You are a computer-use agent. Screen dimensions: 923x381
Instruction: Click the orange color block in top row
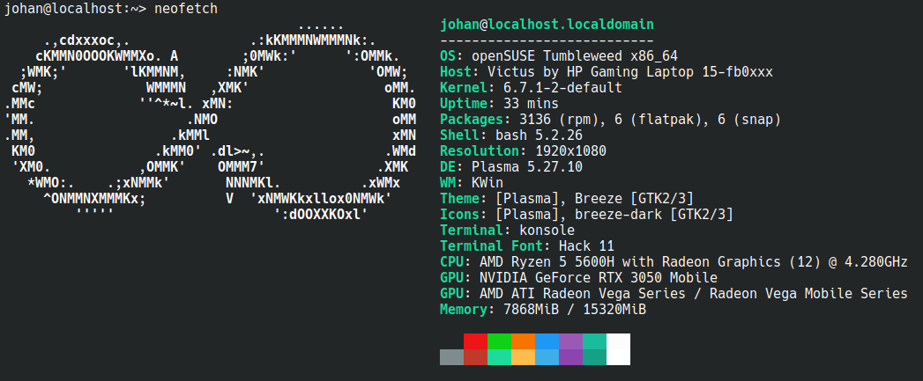tap(523, 341)
